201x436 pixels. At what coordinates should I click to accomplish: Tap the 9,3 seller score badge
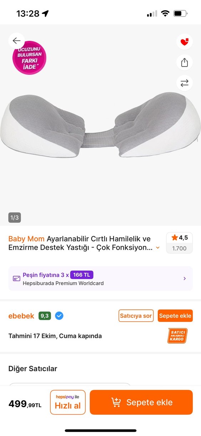pyautogui.click(x=45, y=316)
